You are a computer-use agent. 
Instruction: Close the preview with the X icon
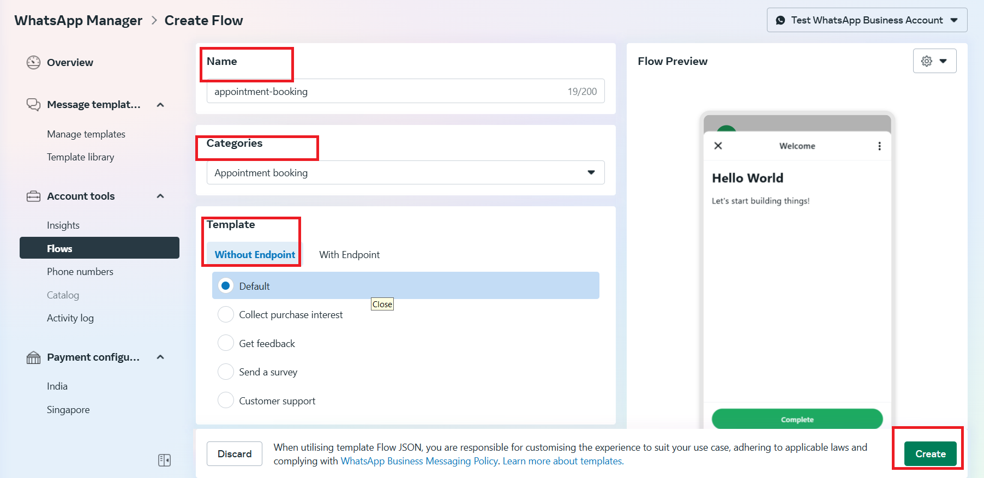(718, 146)
